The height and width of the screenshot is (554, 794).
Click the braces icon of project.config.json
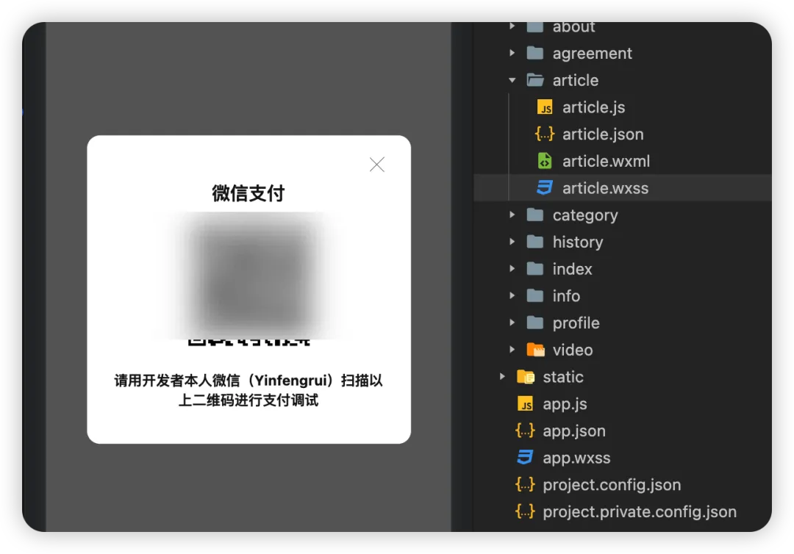click(x=525, y=484)
